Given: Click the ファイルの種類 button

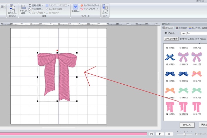Looking at the screenshot, I should coord(170,39).
